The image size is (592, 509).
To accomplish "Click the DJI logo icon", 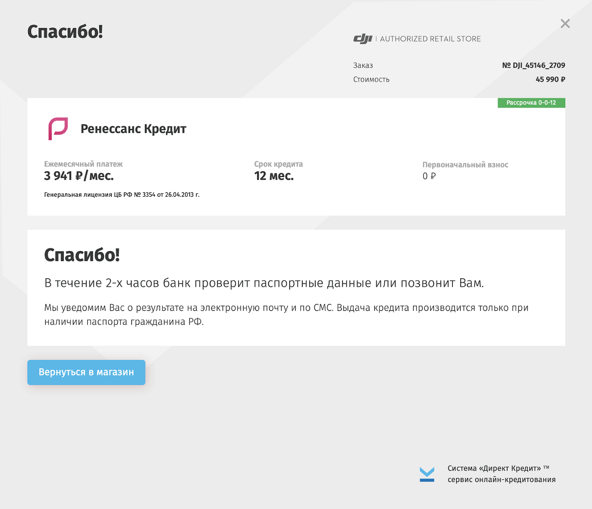I will coord(363,39).
